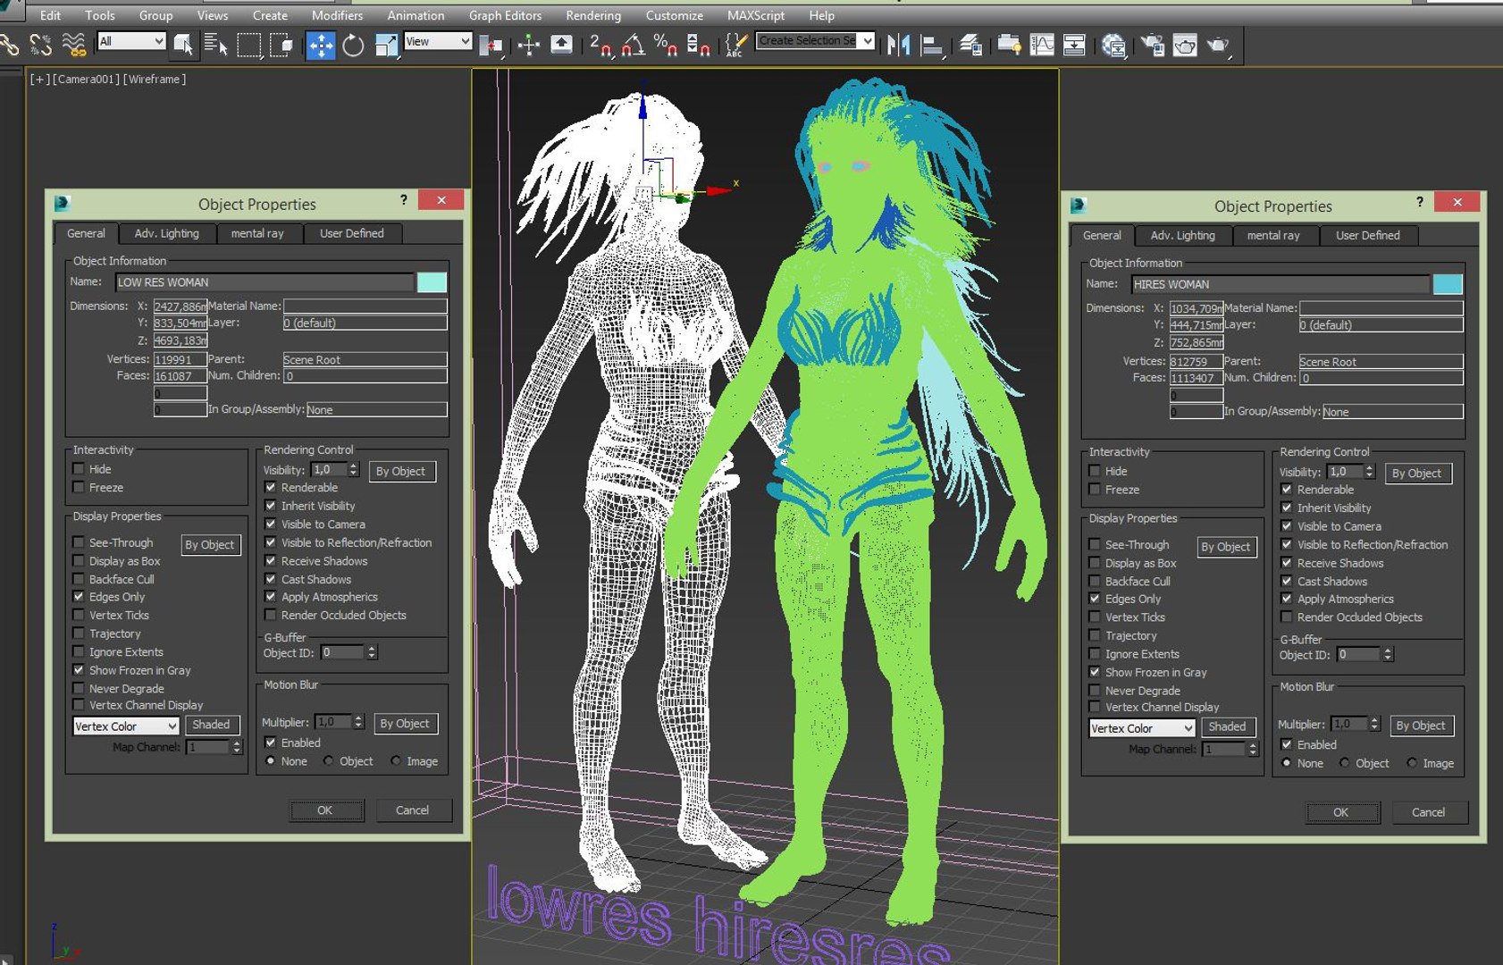Click Rendering Control By Object in HIRES dialog
1503x965 pixels.
pos(1416,473)
